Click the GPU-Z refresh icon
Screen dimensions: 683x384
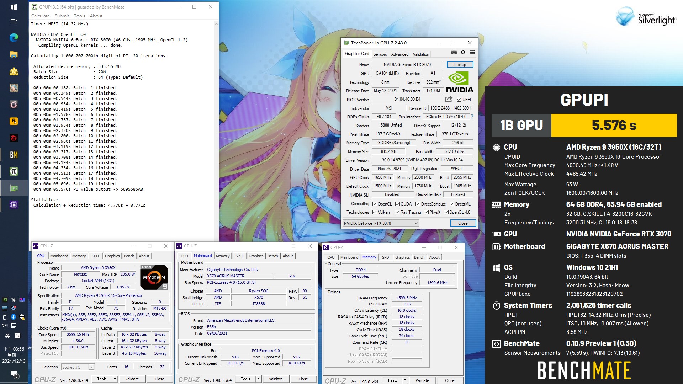click(x=463, y=52)
